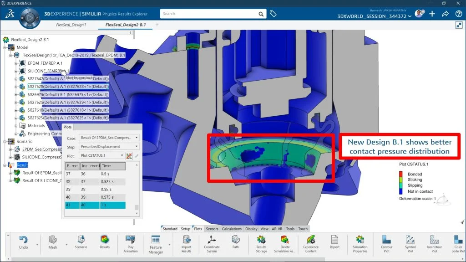Viewport: 466px width, 262px height.
Task: Click the Play Animation icon
Action: [x=130, y=240]
